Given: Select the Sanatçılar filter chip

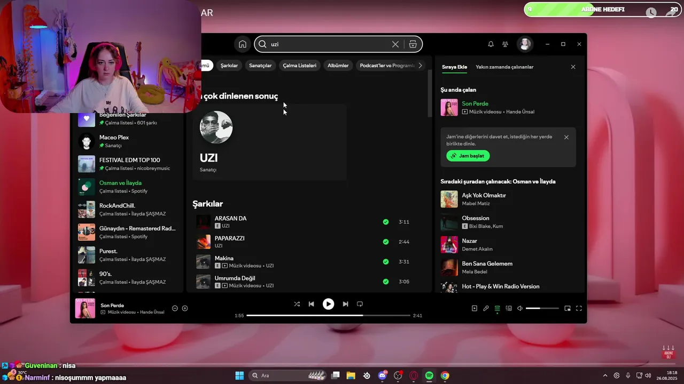Looking at the screenshot, I should (261, 66).
